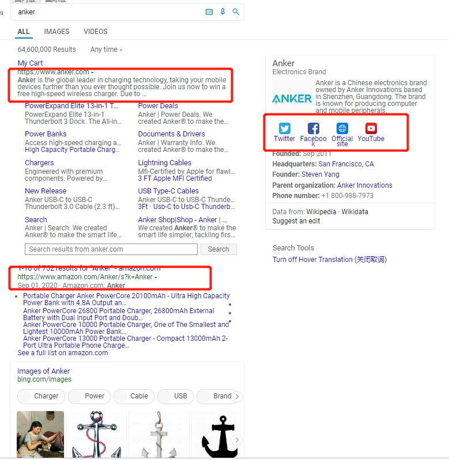Select the USB image filter chip
The image size is (449, 460).
coord(175,396)
